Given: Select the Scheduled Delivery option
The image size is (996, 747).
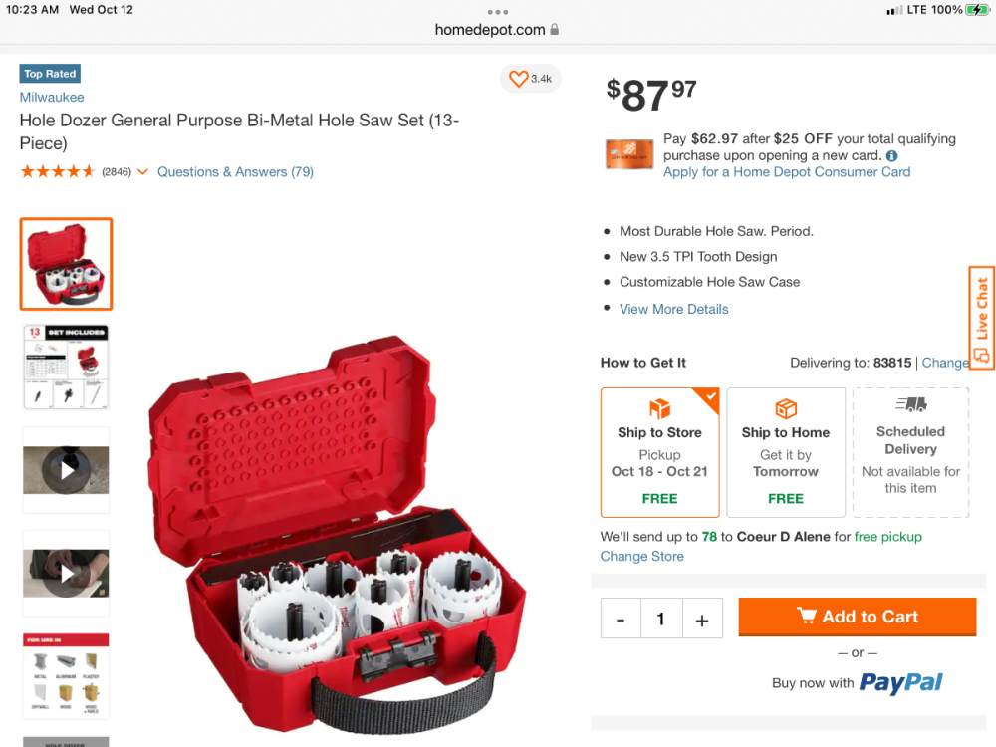Looking at the screenshot, I should 910,452.
